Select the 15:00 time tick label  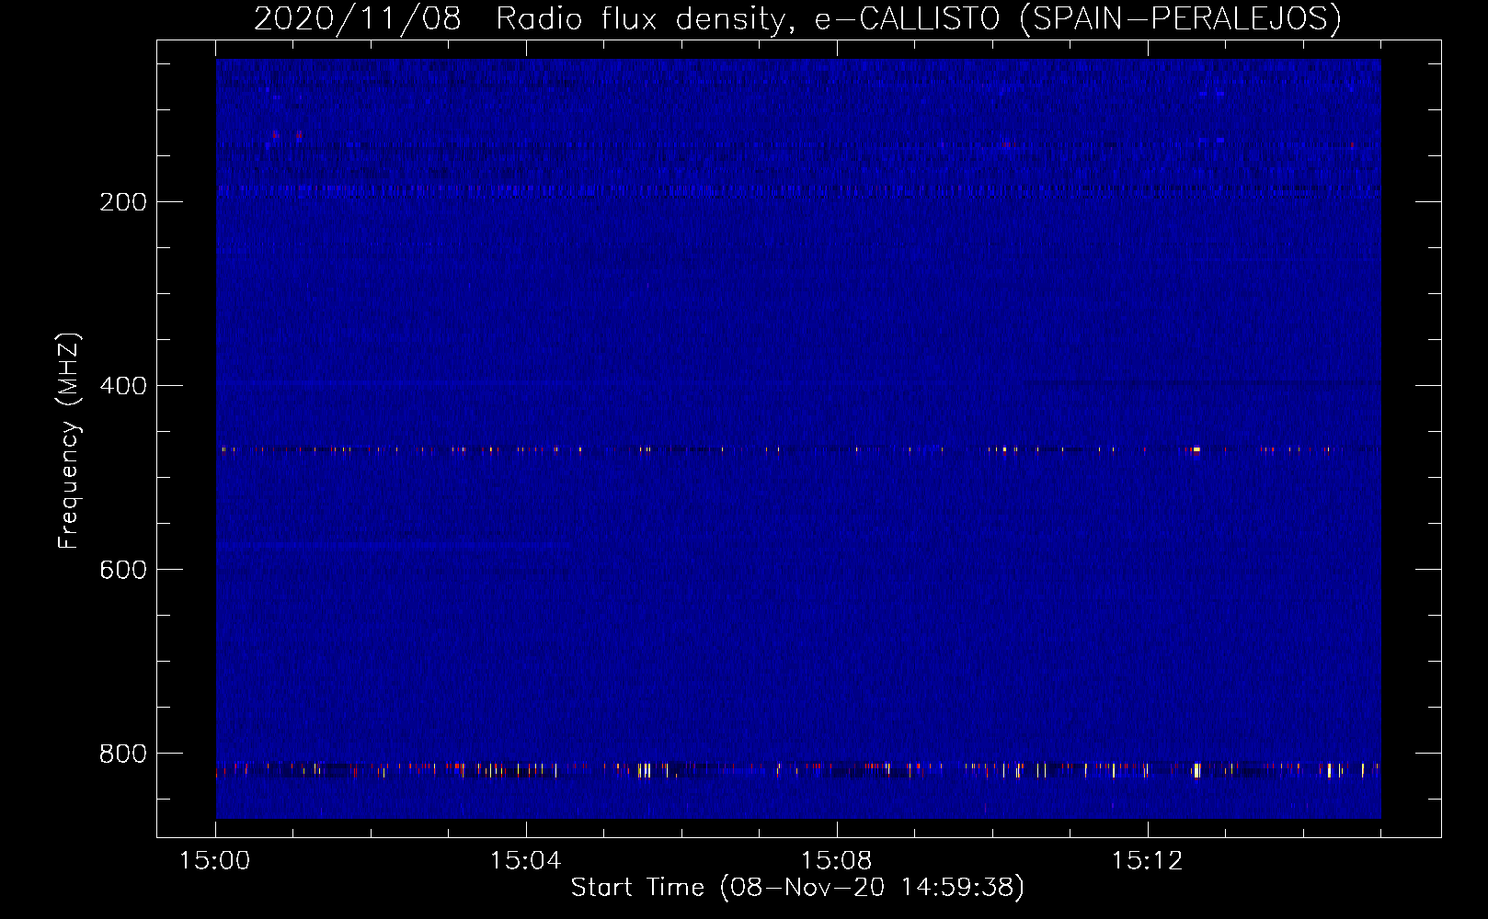tap(215, 861)
